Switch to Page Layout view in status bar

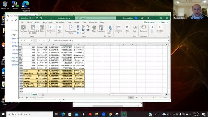136,97
